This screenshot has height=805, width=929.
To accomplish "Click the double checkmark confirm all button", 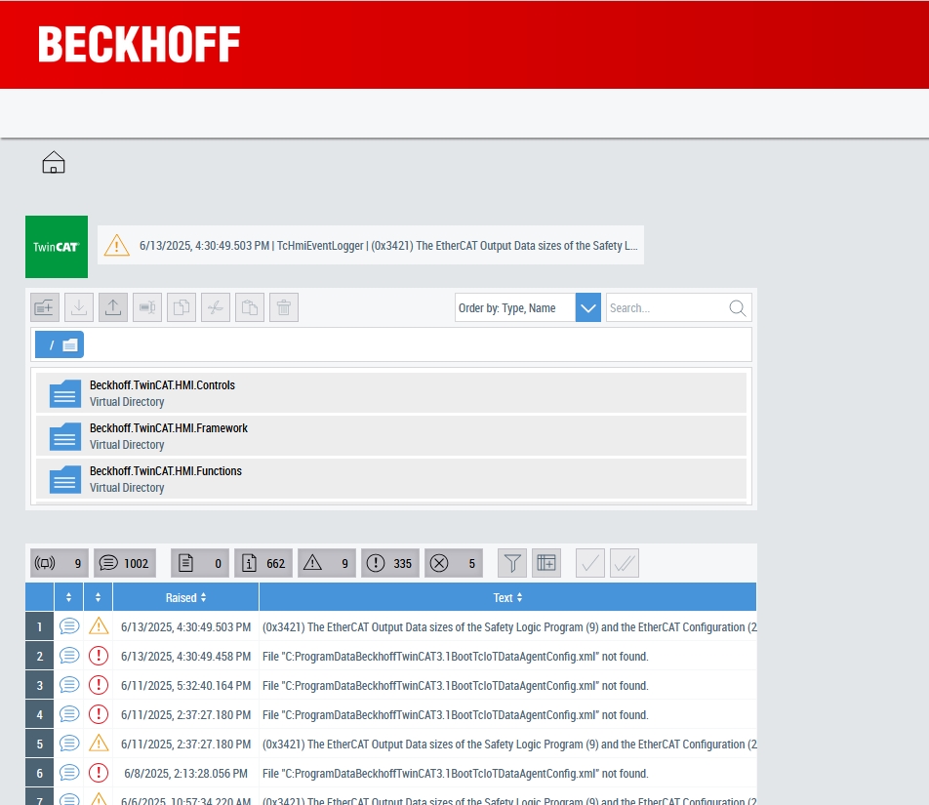I will (x=625, y=563).
